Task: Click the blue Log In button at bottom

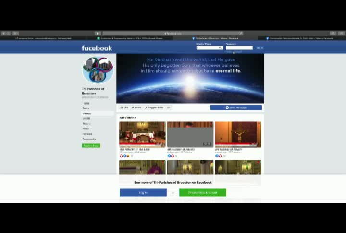Action: point(143,192)
